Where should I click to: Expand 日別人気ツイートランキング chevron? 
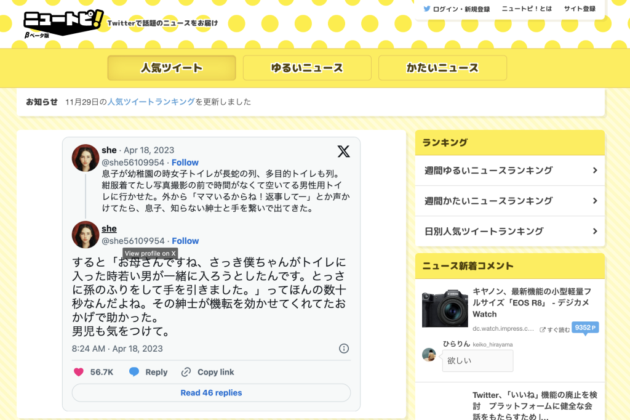(594, 232)
